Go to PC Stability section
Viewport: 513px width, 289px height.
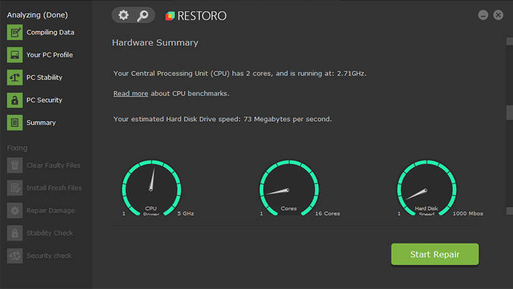click(45, 77)
